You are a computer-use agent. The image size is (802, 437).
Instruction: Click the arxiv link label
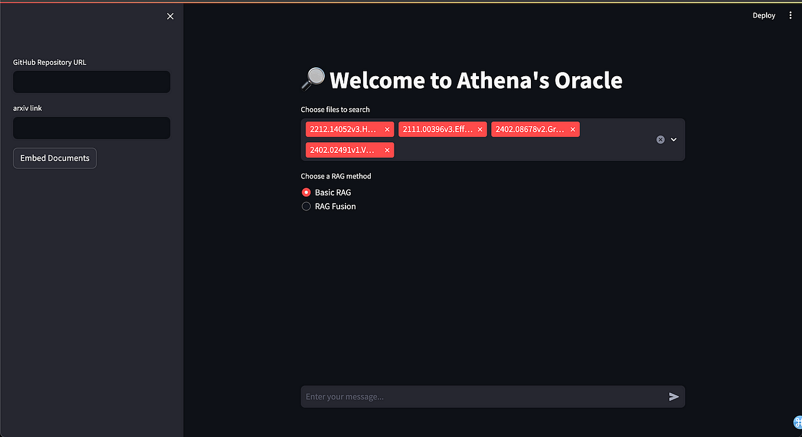(x=28, y=108)
